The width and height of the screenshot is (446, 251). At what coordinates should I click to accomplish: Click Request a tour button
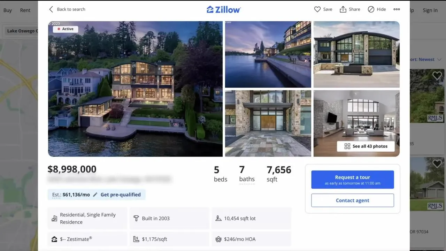point(353,180)
